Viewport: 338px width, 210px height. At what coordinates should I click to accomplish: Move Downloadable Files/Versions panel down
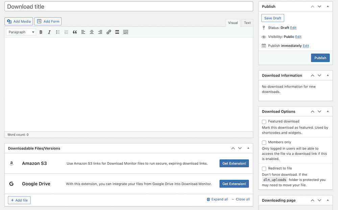point(240,148)
